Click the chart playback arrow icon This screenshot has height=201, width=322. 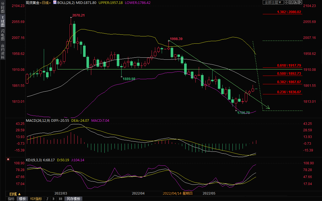pos(296,2)
